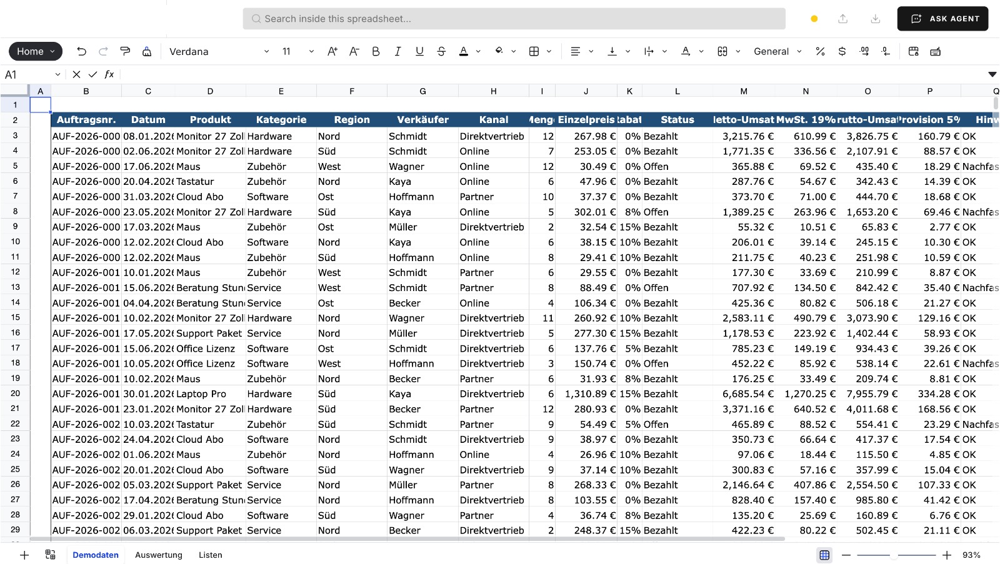This screenshot has width=1000, height=564.
Task: Open font color dropdown arrow
Action: [478, 52]
